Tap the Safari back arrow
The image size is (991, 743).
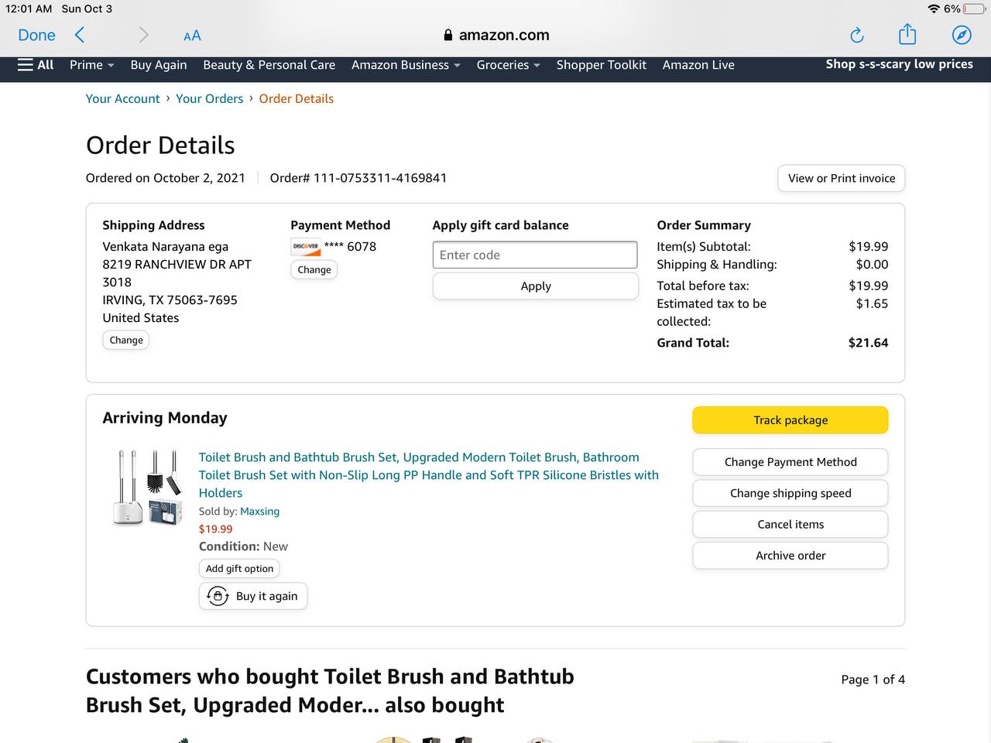[80, 35]
